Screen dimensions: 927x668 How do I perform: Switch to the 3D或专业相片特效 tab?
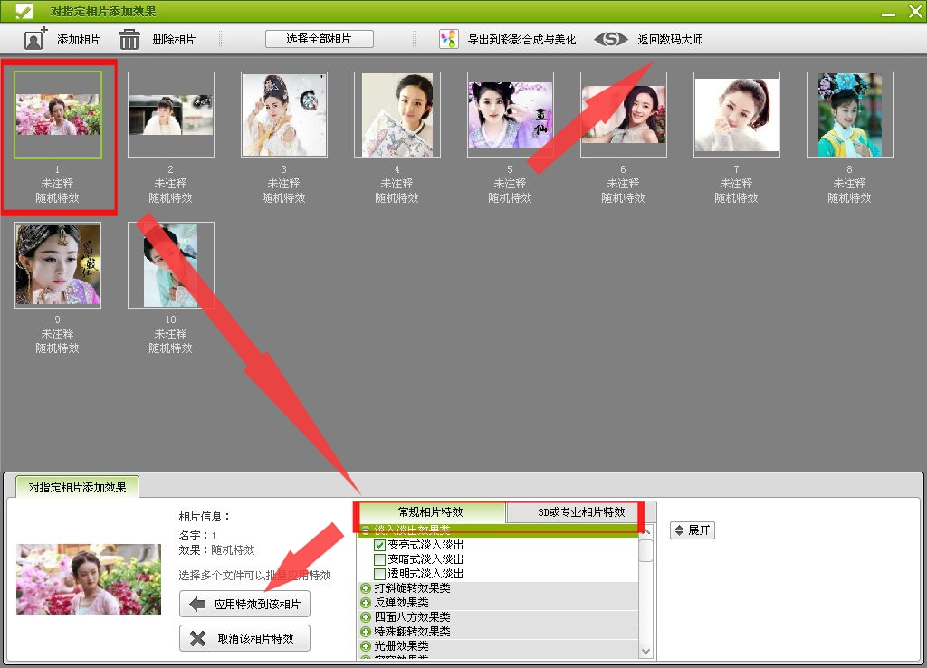pos(581,512)
